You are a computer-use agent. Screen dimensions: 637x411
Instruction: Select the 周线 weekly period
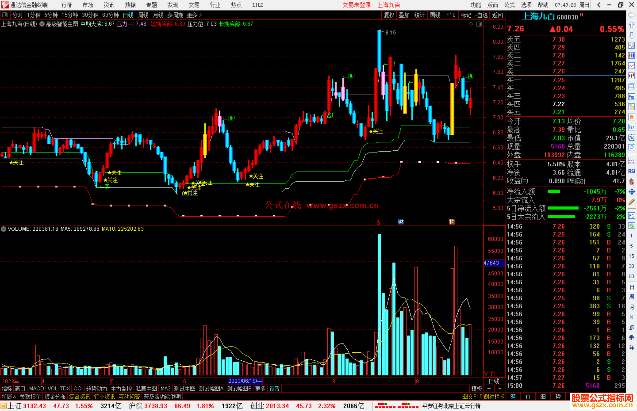tap(143, 15)
